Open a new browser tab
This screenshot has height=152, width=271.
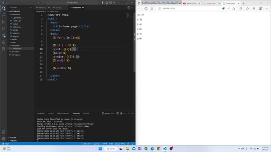coord(243,3)
